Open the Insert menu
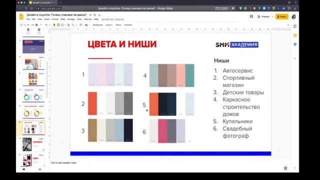 pos(47,19)
